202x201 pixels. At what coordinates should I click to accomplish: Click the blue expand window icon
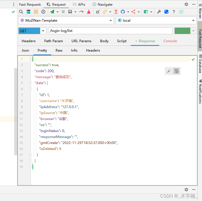pos(166,12)
